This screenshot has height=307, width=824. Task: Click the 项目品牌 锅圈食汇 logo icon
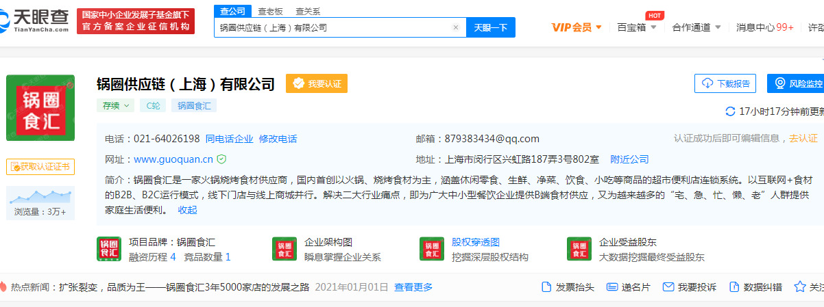109,249
